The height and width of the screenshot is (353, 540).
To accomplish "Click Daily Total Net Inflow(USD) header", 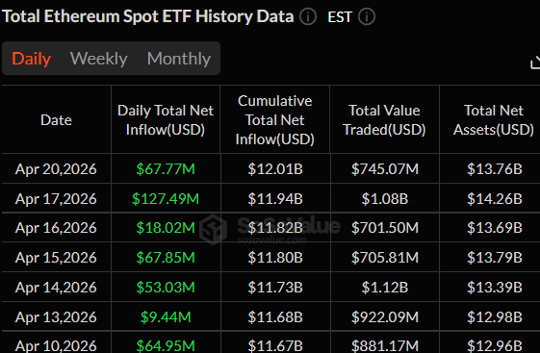I will [x=166, y=120].
